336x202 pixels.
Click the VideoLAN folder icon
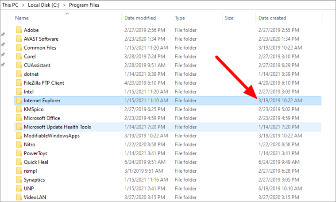point(19,197)
